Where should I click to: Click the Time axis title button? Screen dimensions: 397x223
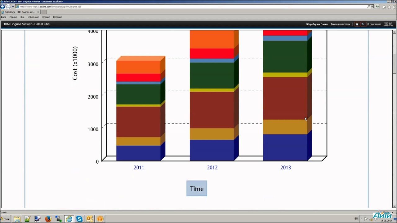[x=197, y=189]
